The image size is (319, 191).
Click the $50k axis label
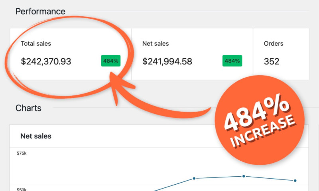pos(22,189)
